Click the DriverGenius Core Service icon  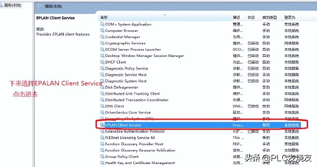pyautogui.click(x=102, y=112)
